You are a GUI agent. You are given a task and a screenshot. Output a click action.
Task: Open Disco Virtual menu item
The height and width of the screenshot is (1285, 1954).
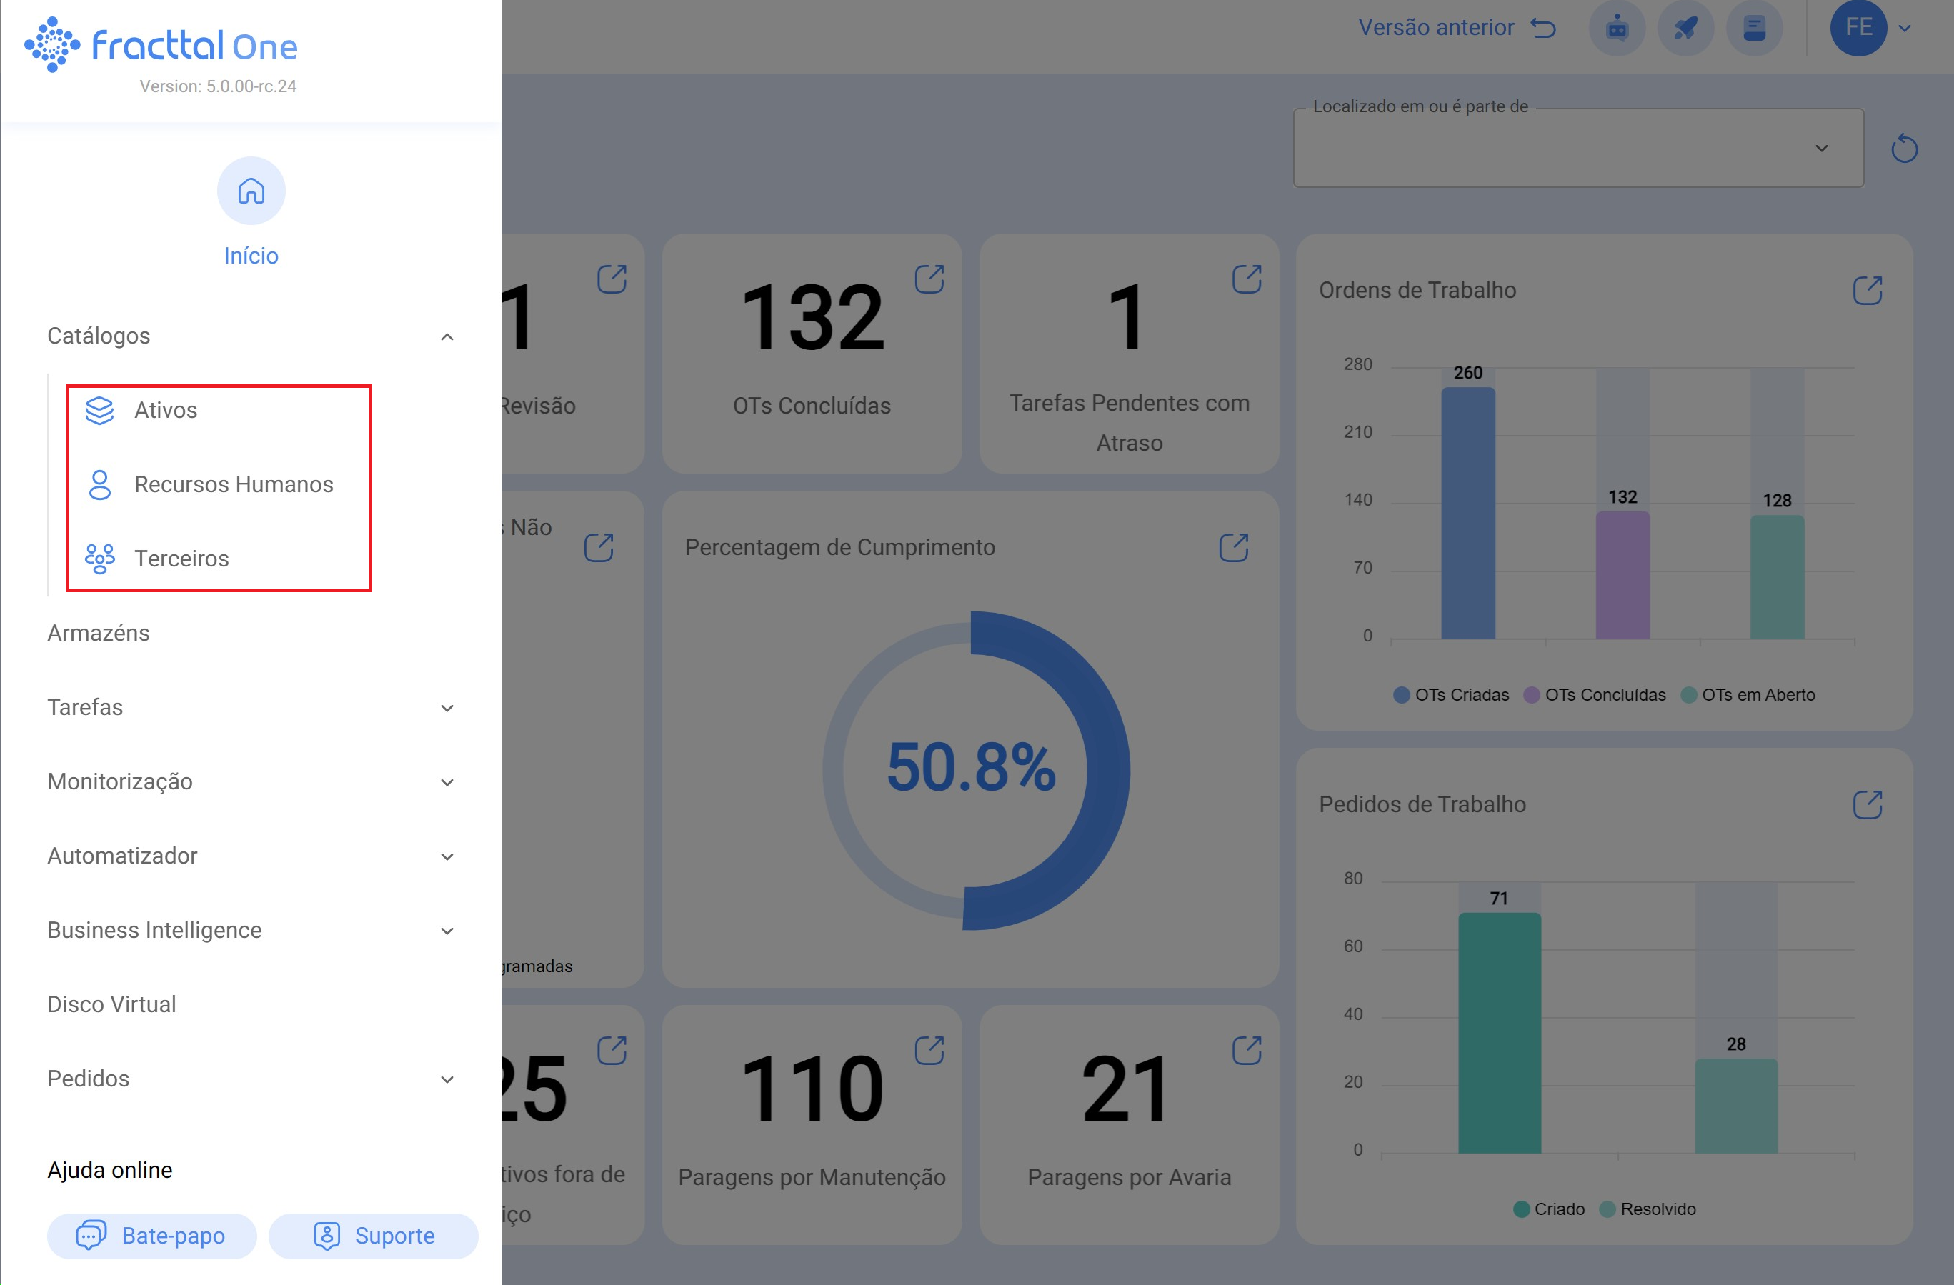coord(111,1004)
